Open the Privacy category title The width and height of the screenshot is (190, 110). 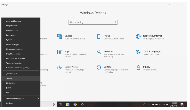point(147,67)
